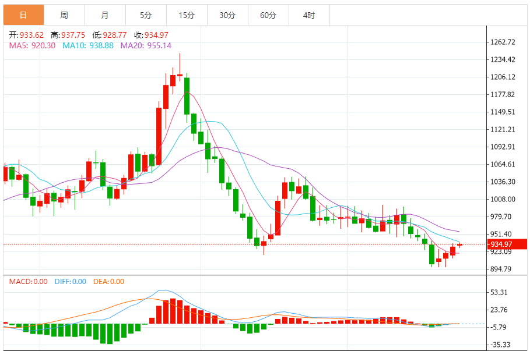Screen dimensions: 530x351
Task: Click the red 934.97 current price tag
Action: 507,244
